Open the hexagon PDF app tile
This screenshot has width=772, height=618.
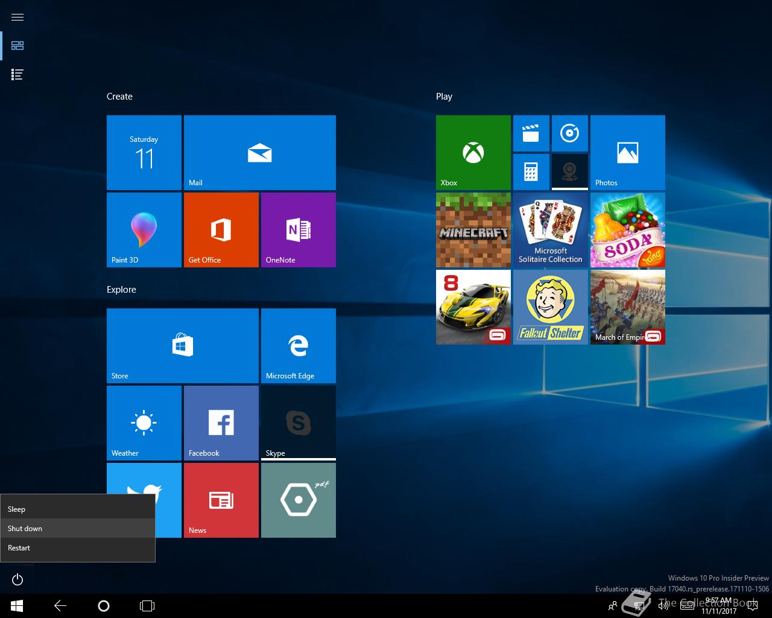point(299,500)
